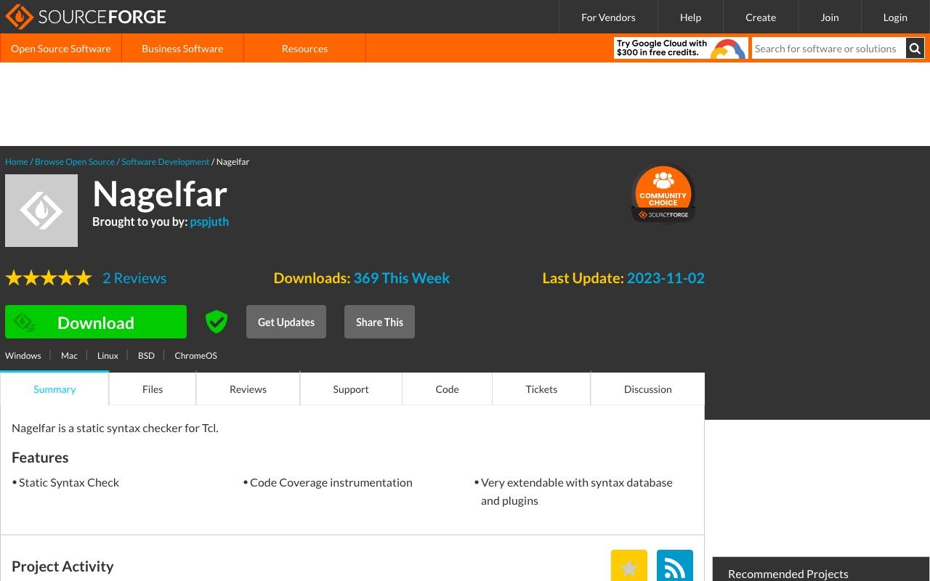The width and height of the screenshot is (930, 581).
Task: Click the Get Updates button
Action: (x=286, y=322)
